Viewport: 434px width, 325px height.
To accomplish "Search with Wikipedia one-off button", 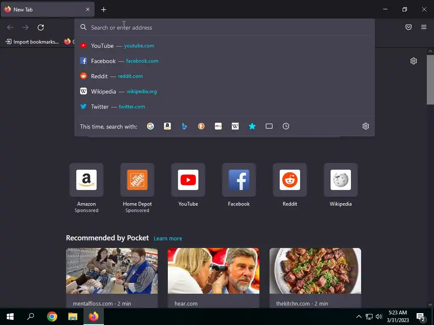I will click(235, 126).
